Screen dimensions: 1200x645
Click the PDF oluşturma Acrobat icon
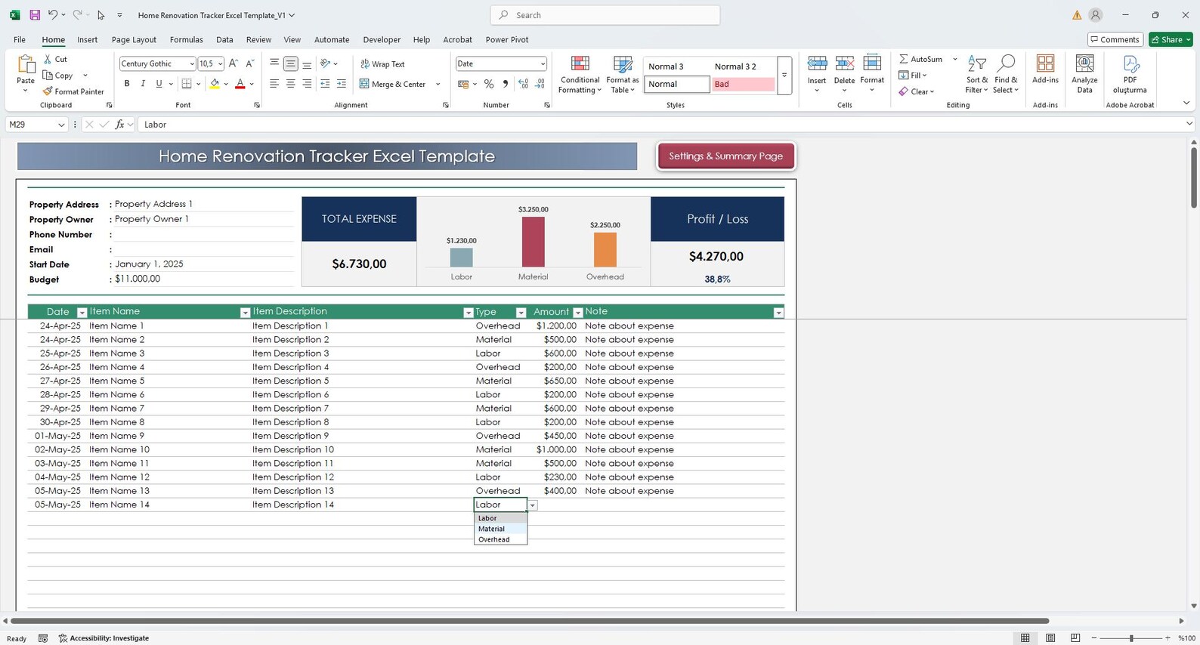click(x=1130, y=64)
